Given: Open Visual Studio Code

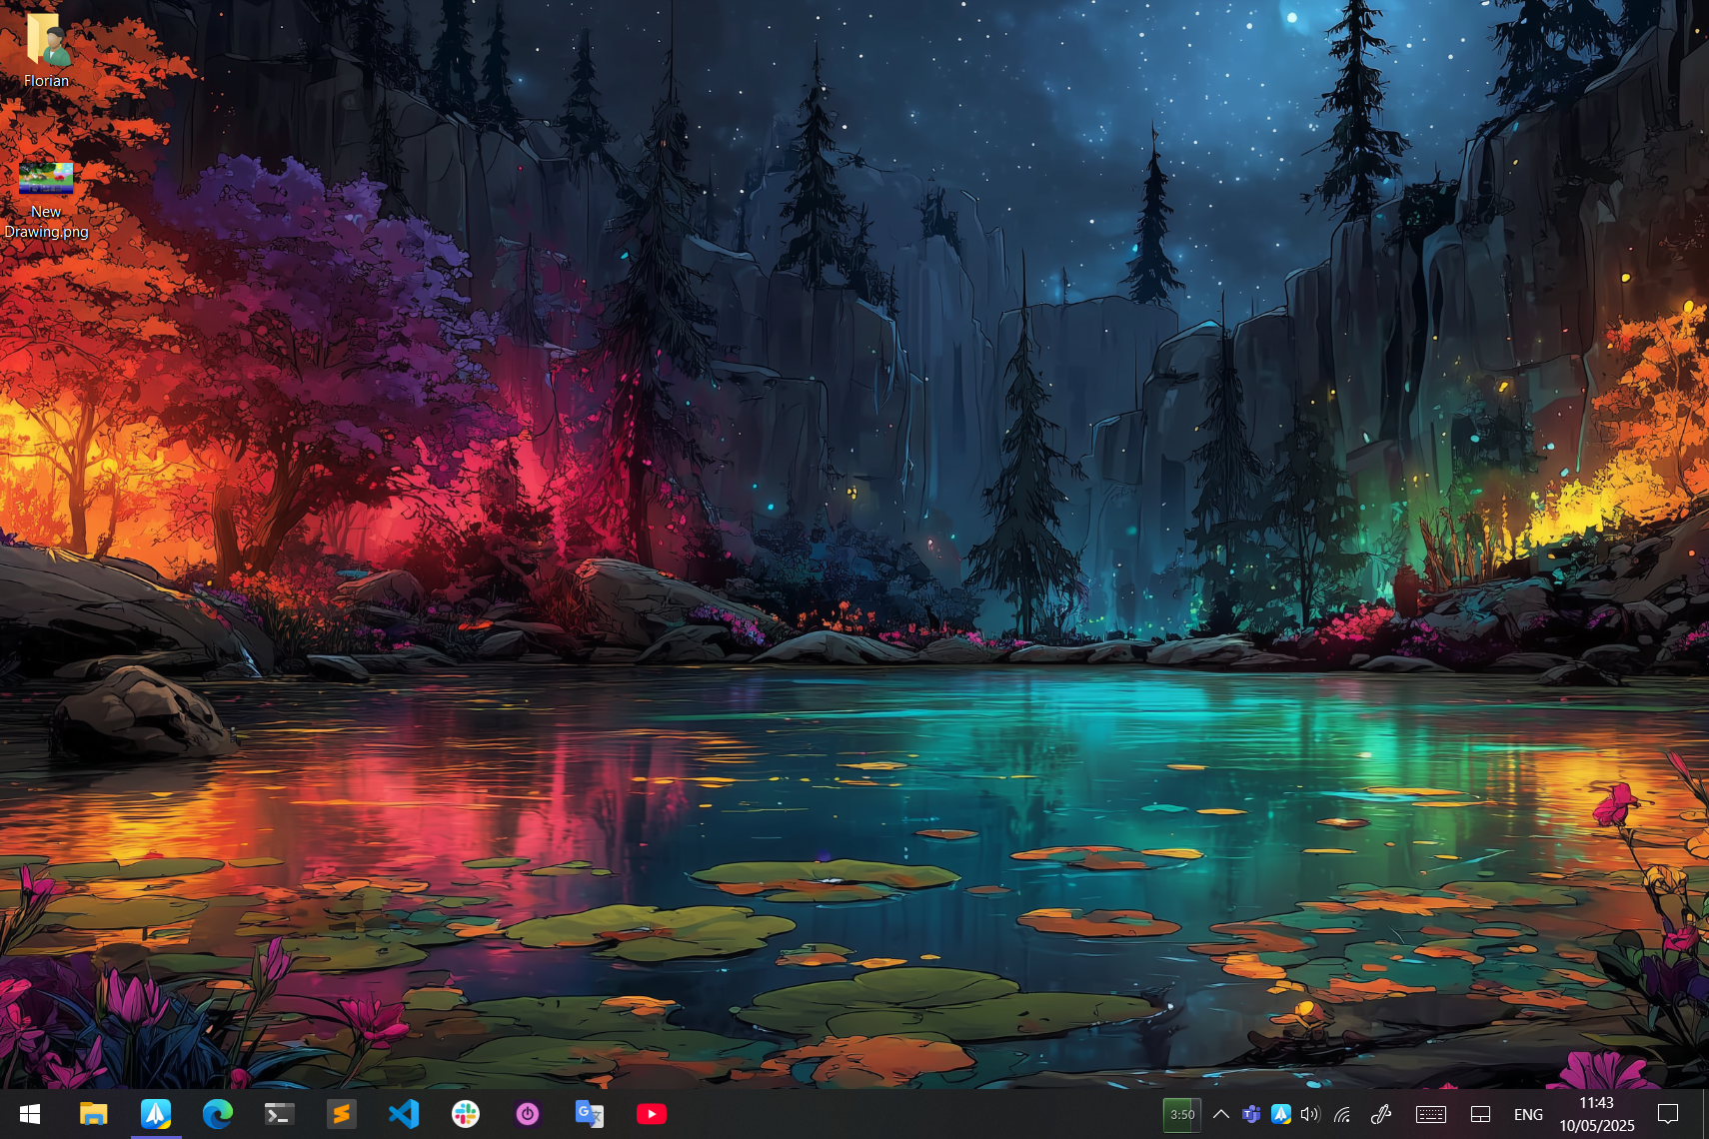Looking at the screenshot, I should (404, 1114).
